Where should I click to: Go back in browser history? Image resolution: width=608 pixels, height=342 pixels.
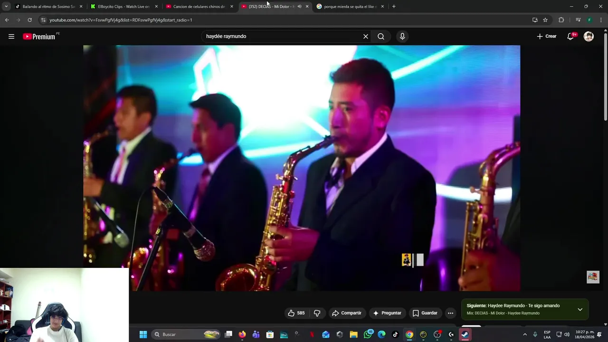click(x=7, y=20)
